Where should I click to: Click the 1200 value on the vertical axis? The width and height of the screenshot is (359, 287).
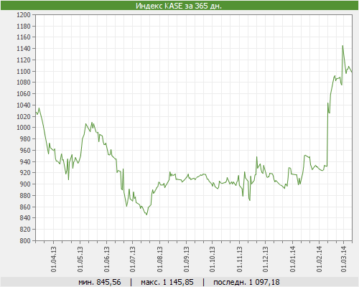click(24, 15)
